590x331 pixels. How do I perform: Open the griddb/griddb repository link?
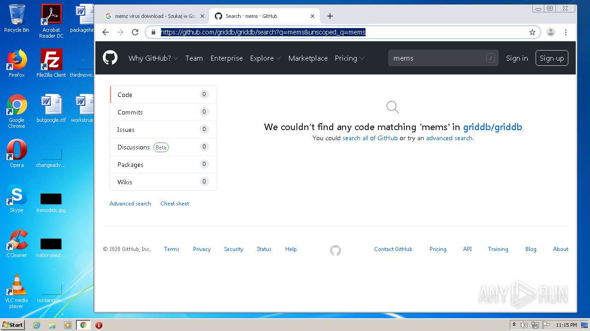click(x=493, y=127)
